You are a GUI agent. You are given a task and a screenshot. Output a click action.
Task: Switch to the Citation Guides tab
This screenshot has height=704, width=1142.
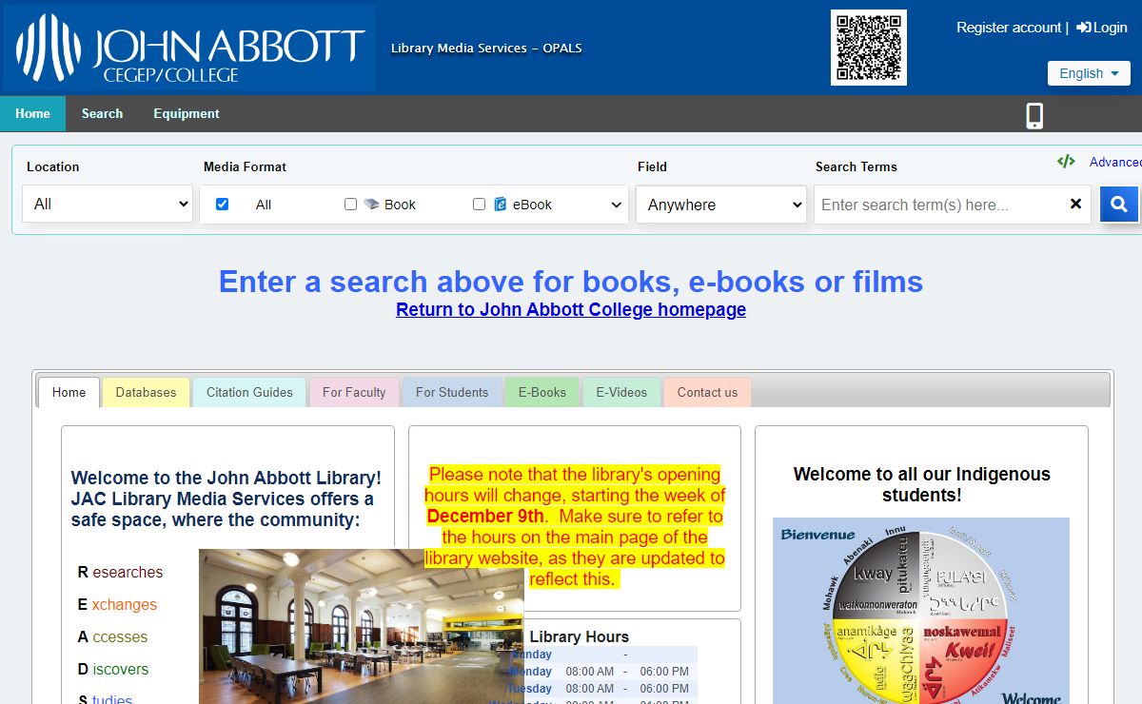pyautogui.click(x=249, y=392)
